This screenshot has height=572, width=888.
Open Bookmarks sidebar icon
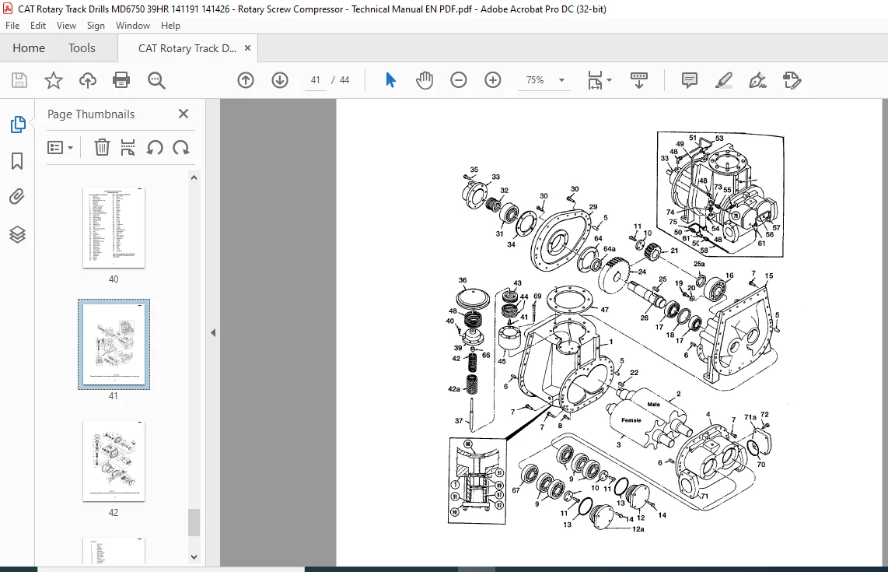(x=18, y=161)
